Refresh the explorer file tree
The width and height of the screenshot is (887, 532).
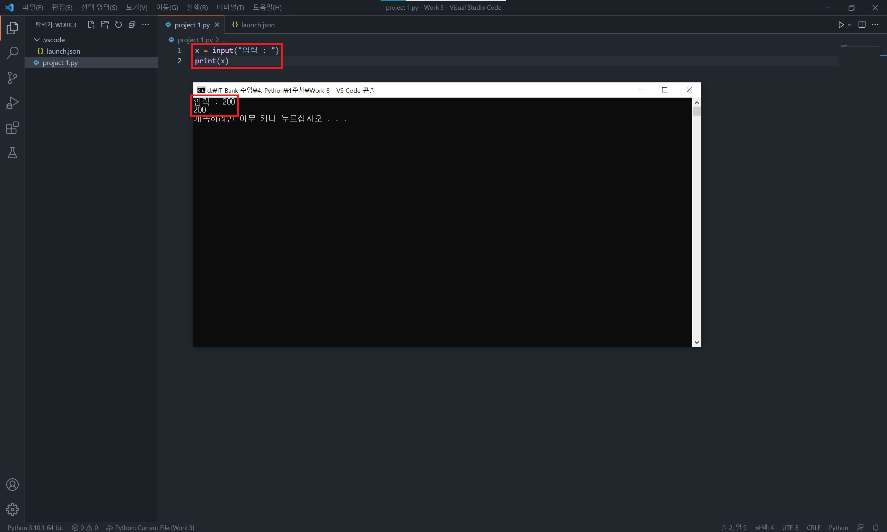[118, 25]
